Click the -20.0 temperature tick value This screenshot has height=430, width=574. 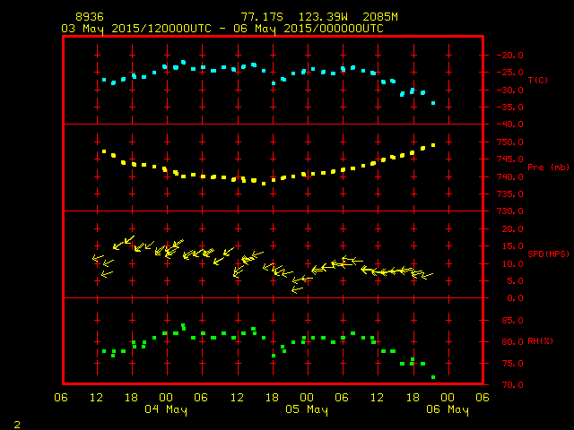tap(510, 56)
